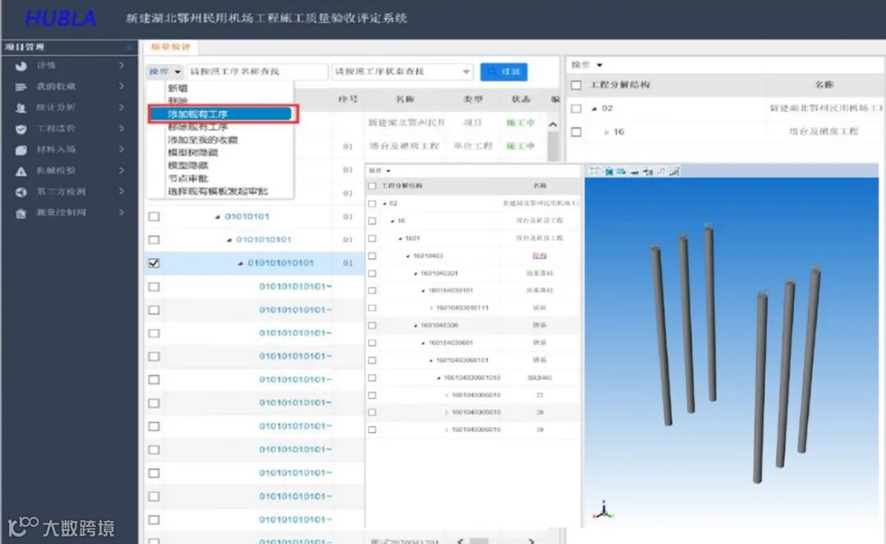Tick the checkbox for row 16 in the right panel
Screen dimensions: 886x544
[x=576, y=132]
